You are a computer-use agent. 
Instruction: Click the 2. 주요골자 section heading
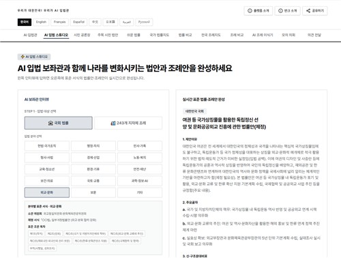(190, 202)
